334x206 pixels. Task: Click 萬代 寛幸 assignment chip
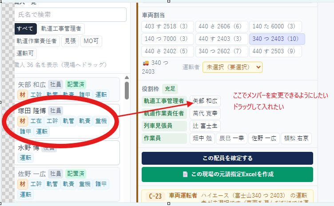(205, 113)
